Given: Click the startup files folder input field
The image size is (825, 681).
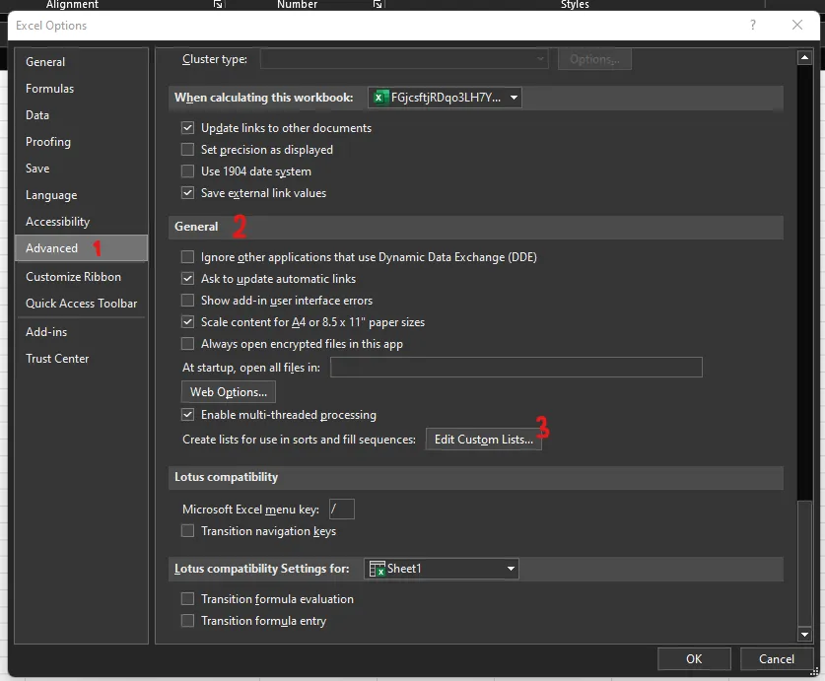Looking at the screenshot, I should [x=516, y=367].
